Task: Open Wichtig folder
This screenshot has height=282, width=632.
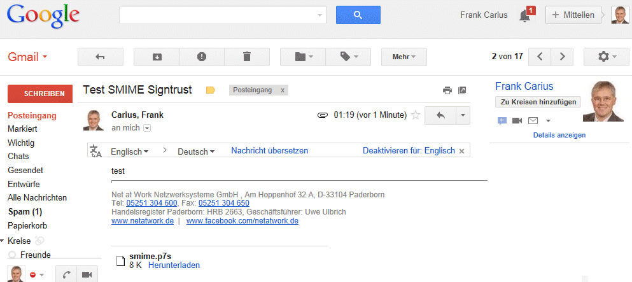Action: tap(21, 143)
